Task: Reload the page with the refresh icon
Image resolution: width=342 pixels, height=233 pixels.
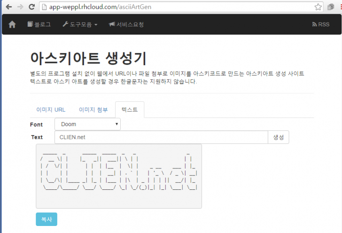Action: point(31,7)
